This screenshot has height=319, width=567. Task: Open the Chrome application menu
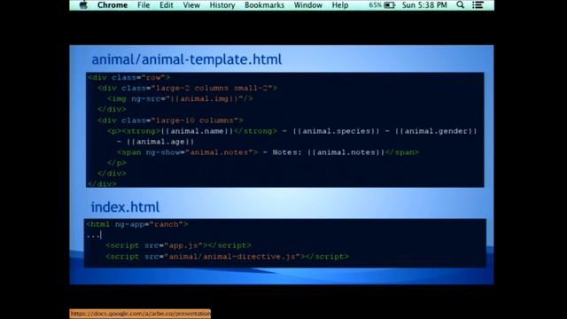(x=113, y=5)
